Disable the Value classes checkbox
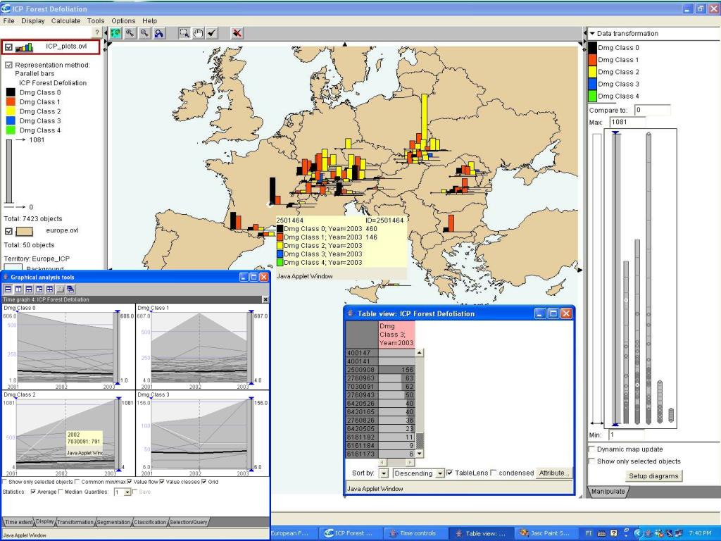 tap(161, 482)
